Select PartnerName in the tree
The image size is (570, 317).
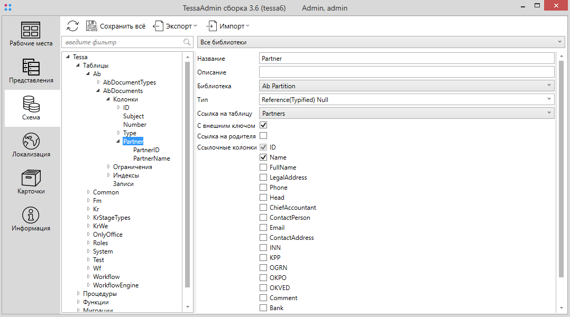151,158
